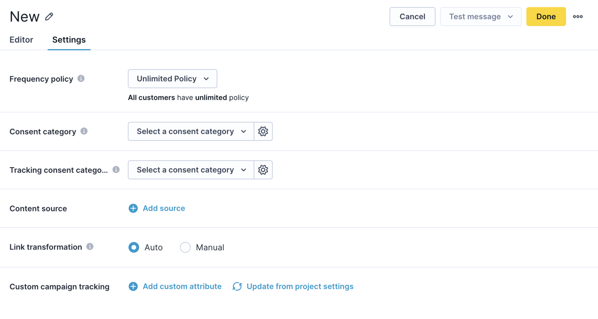Open gear settings beside Consent category dropdown

(x=263, y=131)
